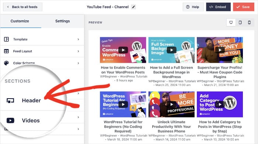Screen dimensions: 258x144
Task: Click the Videos play icon in Sections
Action: pos(10,120)
